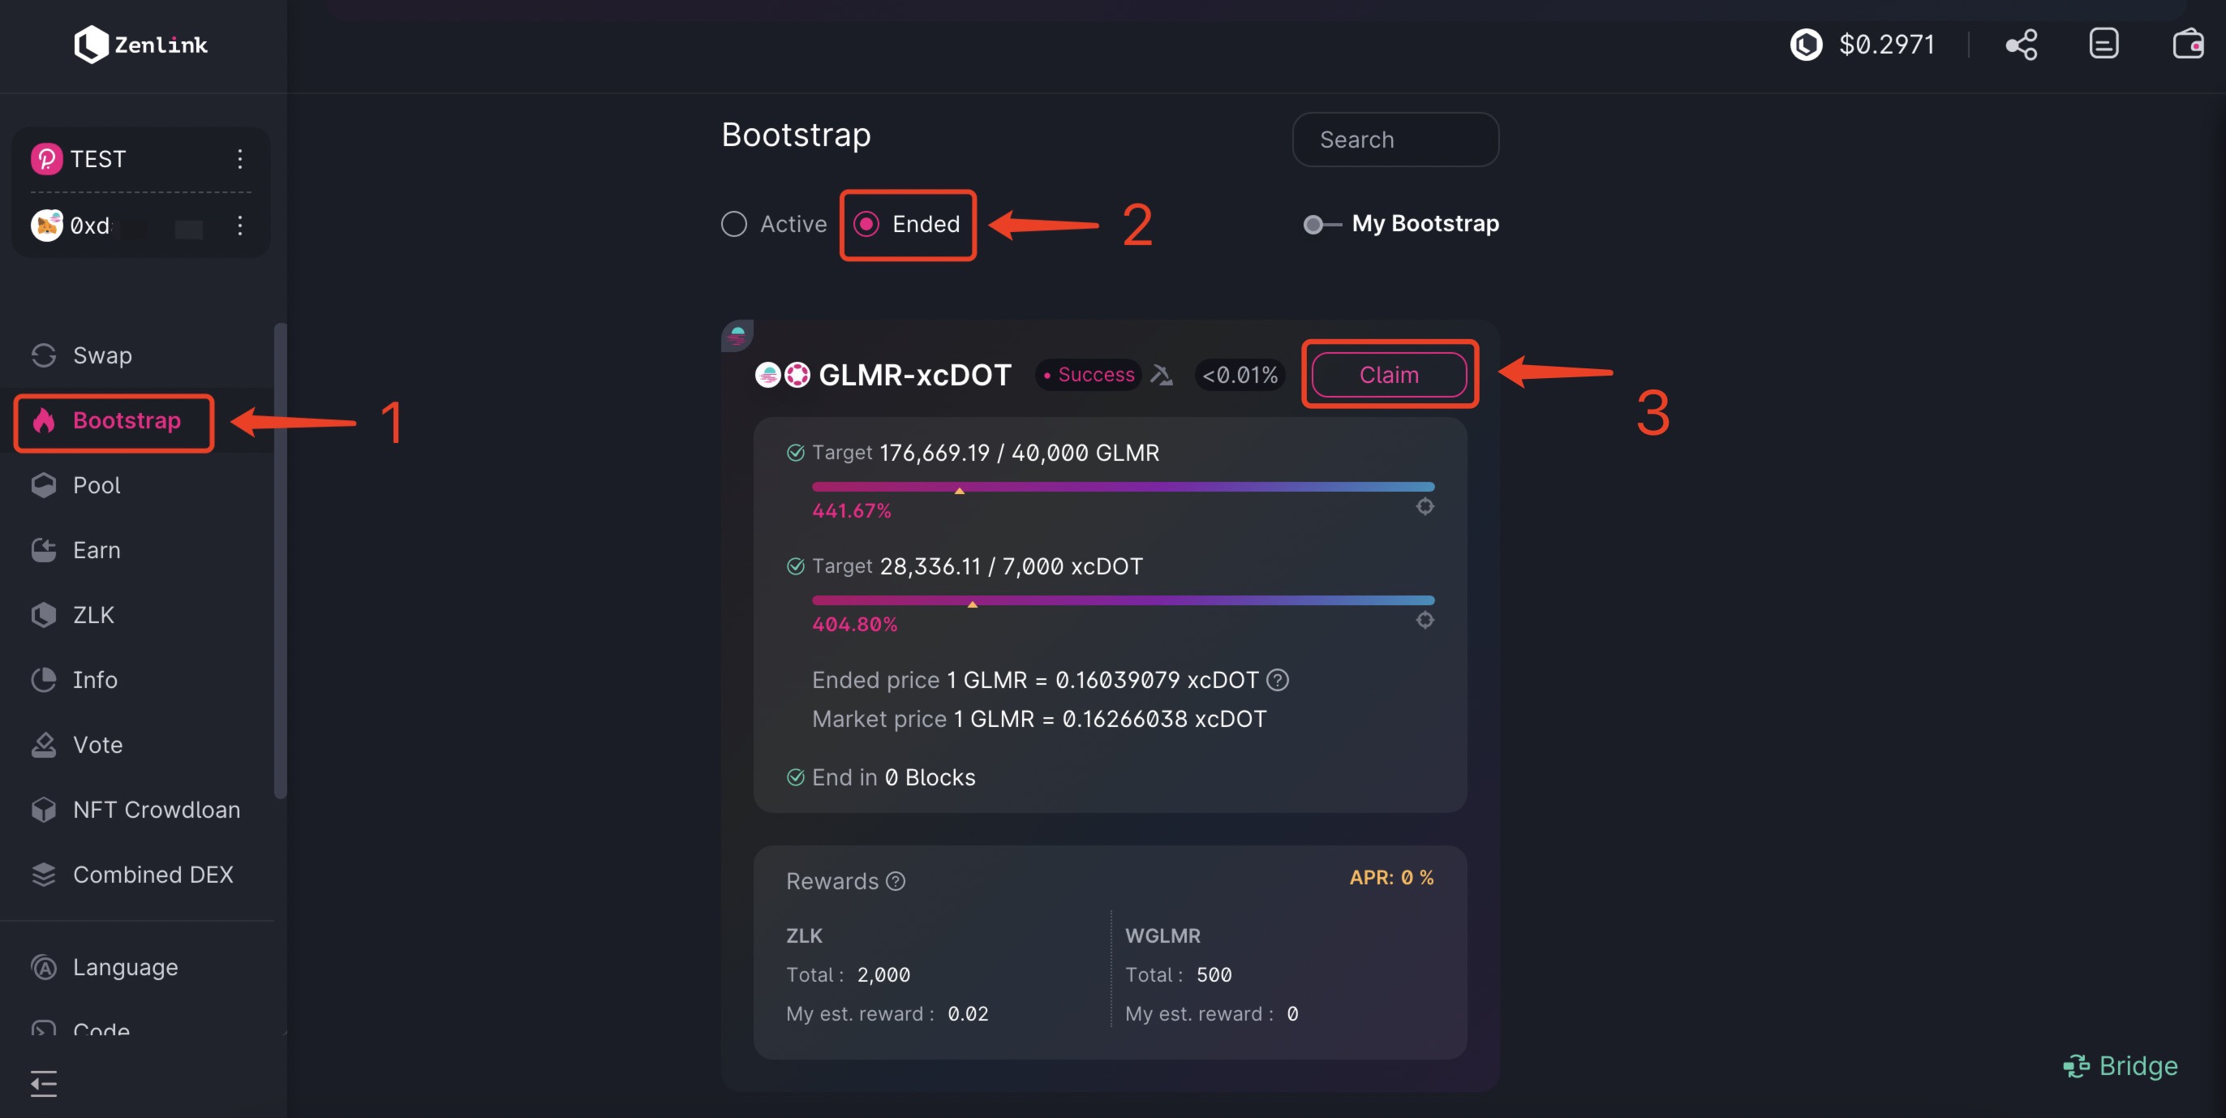This screenshot has height=1118, width=2226.
Task: Select the Ended radio button
Action: [x=866, y=225]
